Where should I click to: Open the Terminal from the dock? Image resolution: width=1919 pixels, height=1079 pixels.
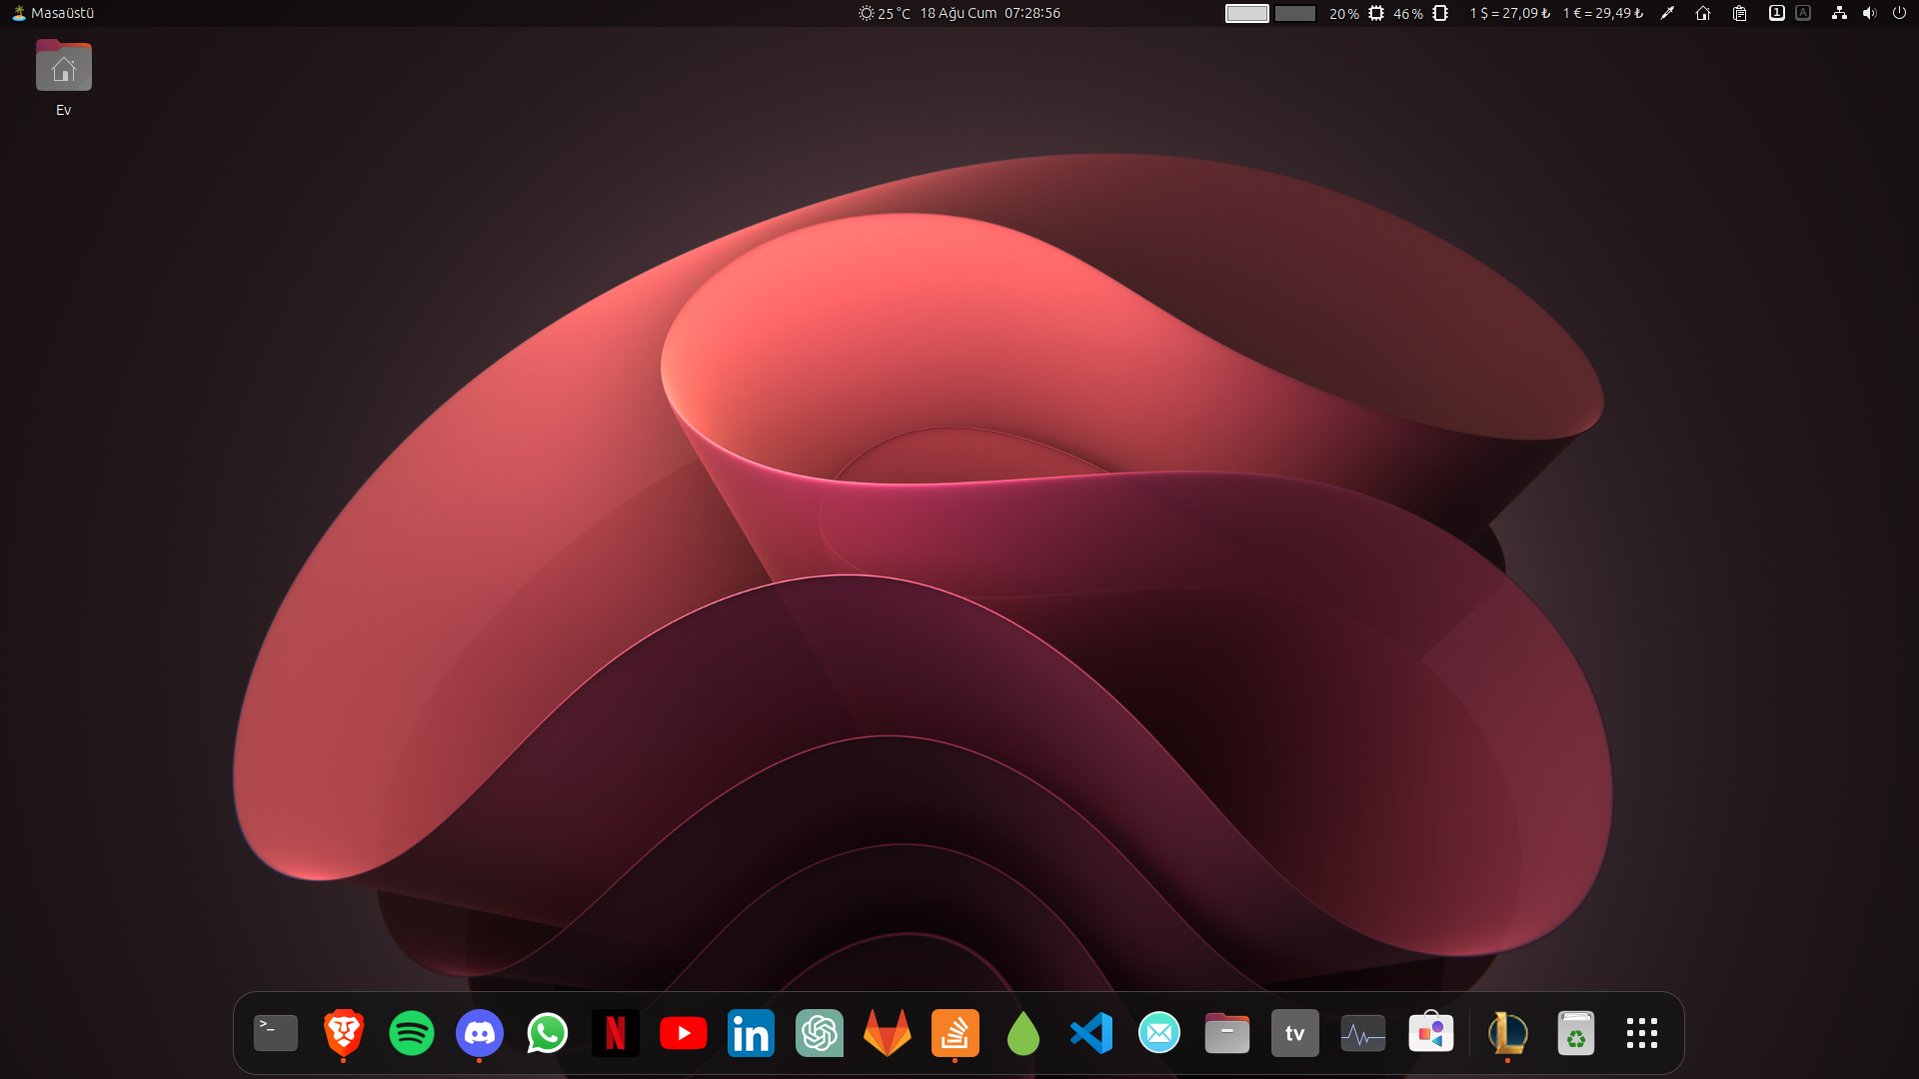276,1033
